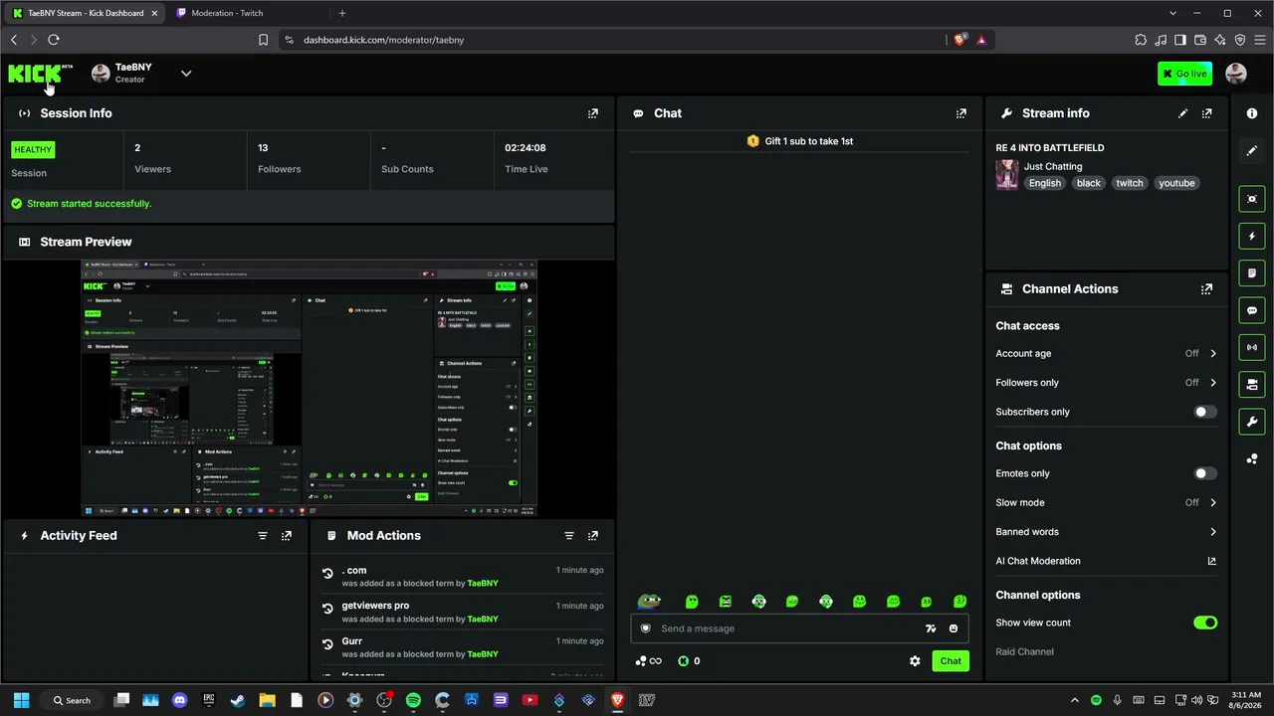Open a new browser tab

[x=342, y=13]
